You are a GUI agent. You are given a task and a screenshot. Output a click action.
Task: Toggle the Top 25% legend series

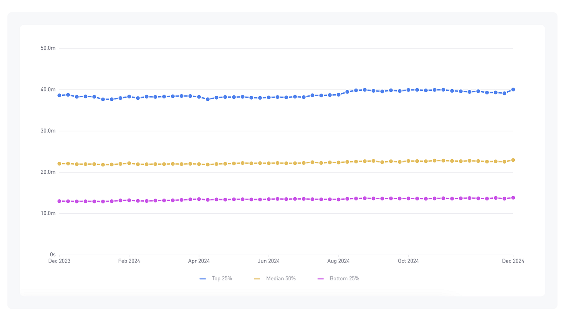point(216,278)
